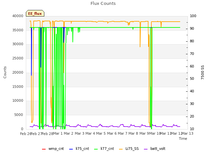This screenshot has width=207, height=155.
Task: Click the 60 right-axis tick label
Action: click(192, 66)
